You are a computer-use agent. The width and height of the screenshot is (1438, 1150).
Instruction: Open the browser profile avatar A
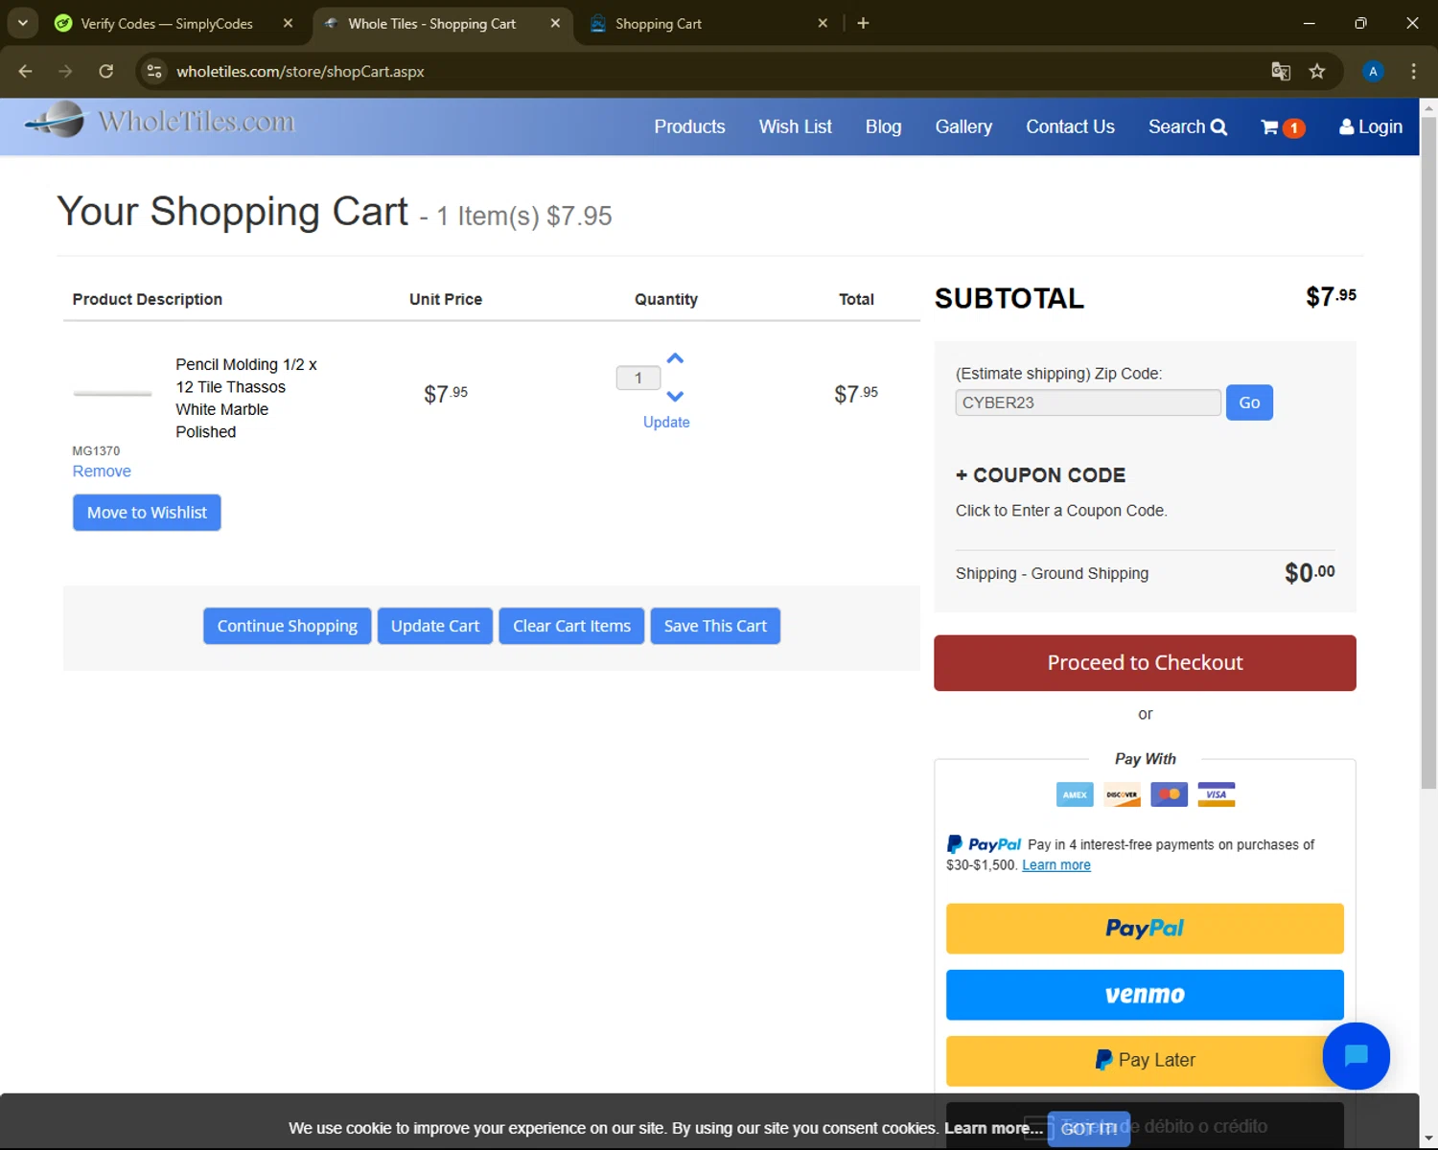coord(1373,71)
